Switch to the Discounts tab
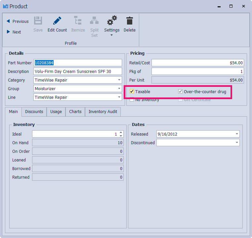 [34, 112]
